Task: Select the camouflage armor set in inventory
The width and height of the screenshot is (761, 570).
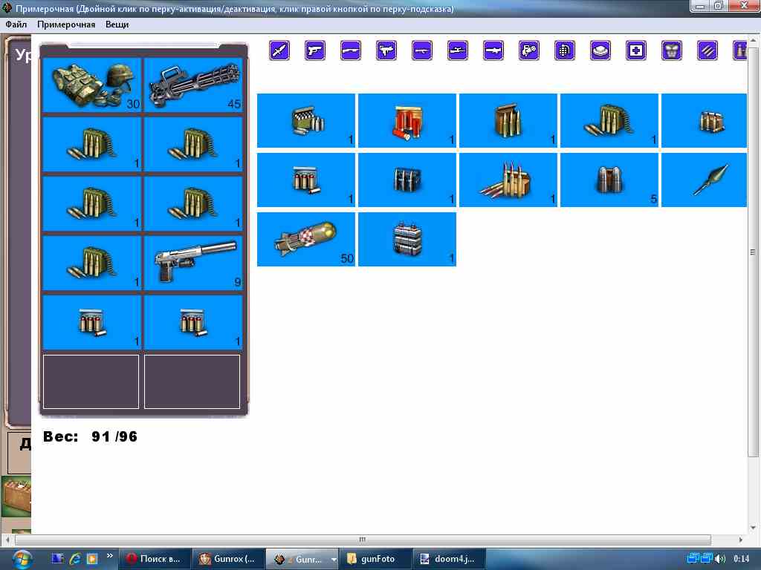Action: pos(92,85)
